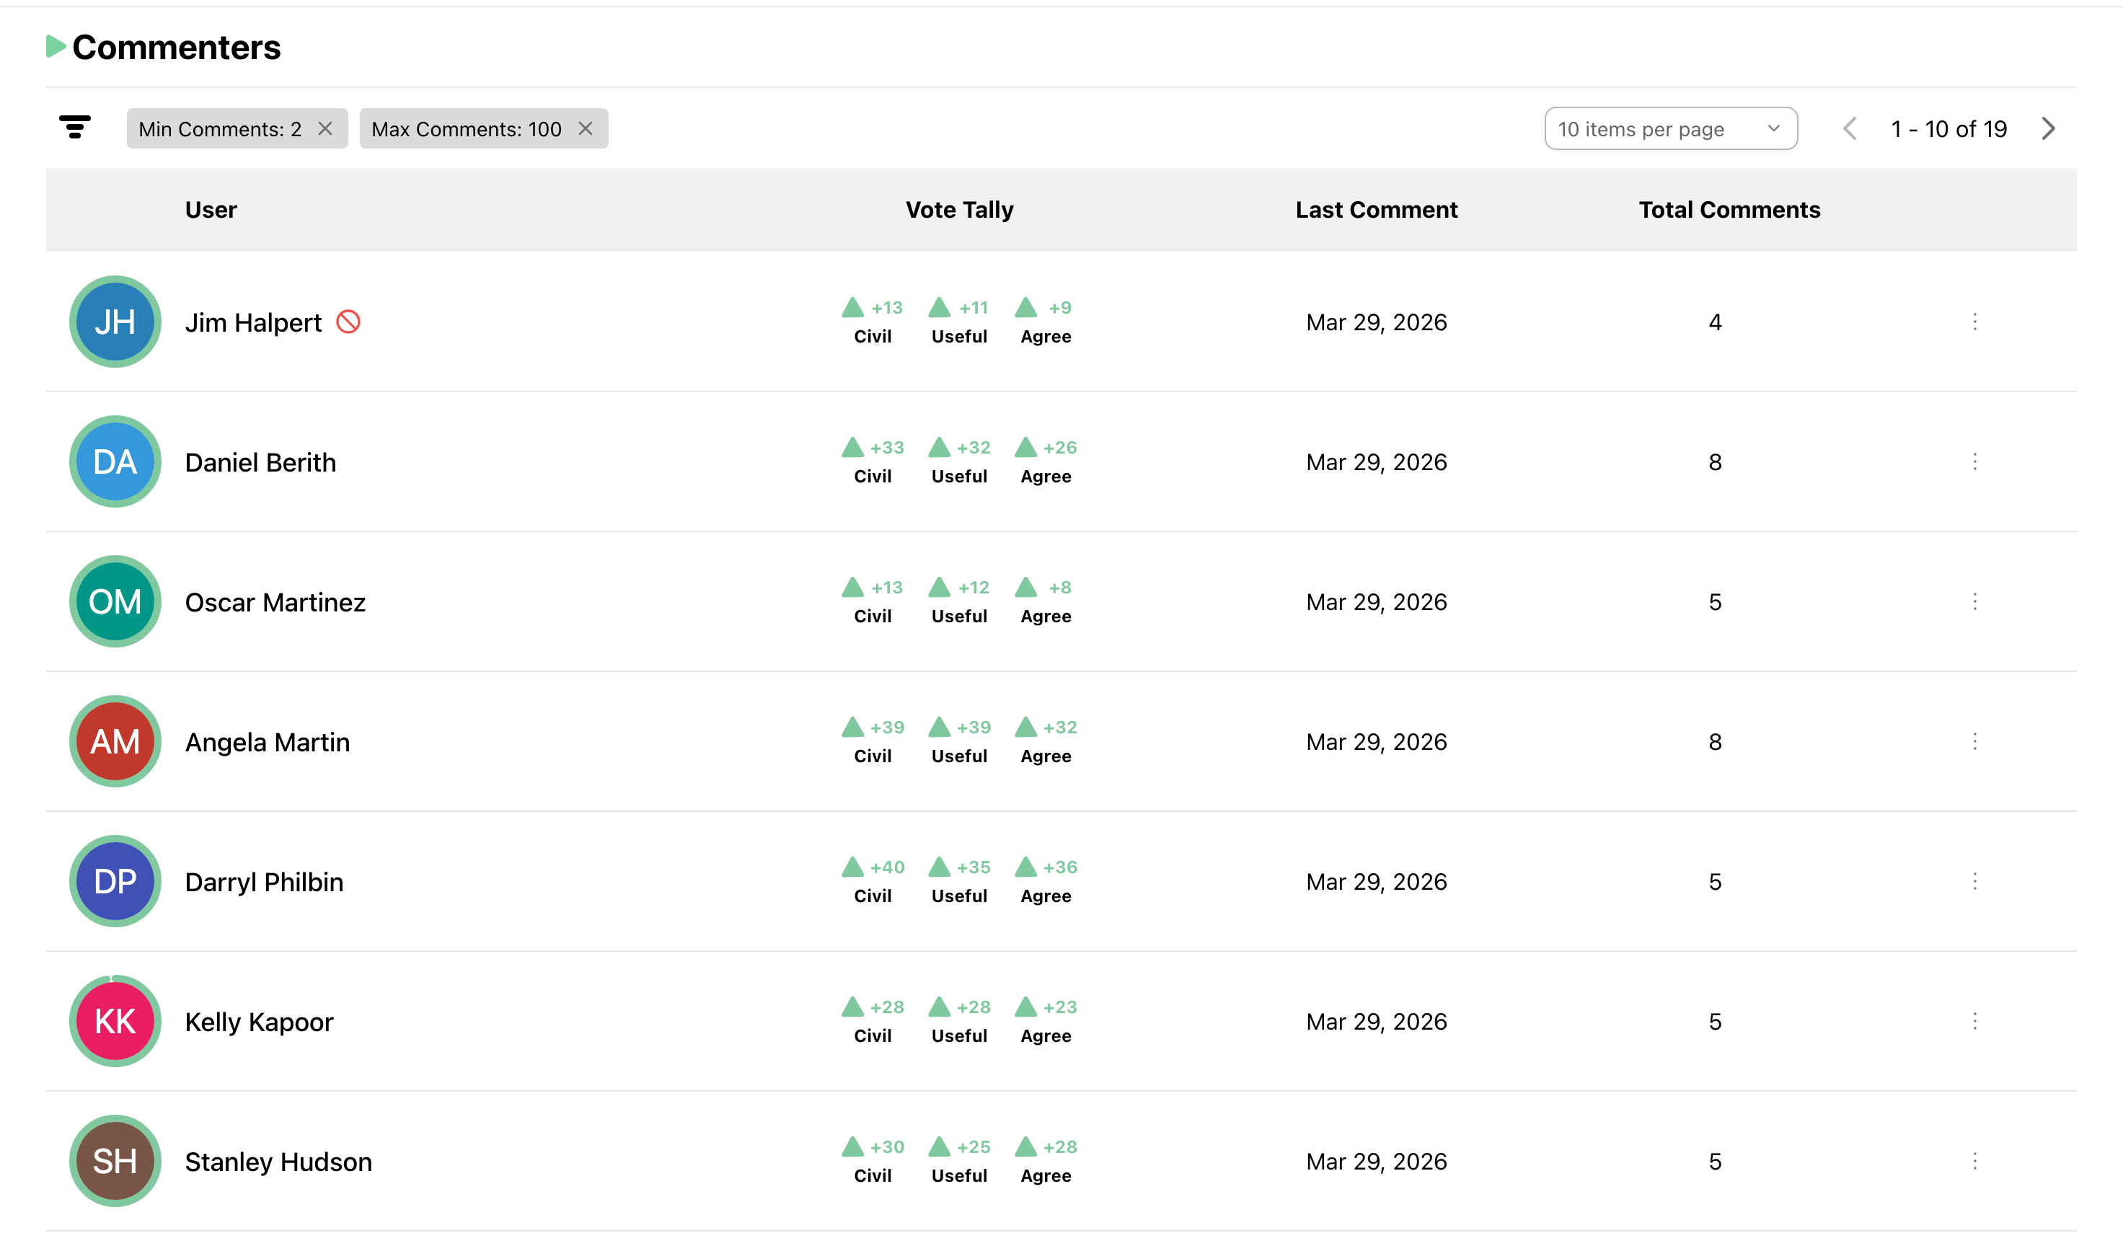2123x1233 pixels.
Task: Open Oscar Martinez's kebab menu
Action: [1974, 601]
